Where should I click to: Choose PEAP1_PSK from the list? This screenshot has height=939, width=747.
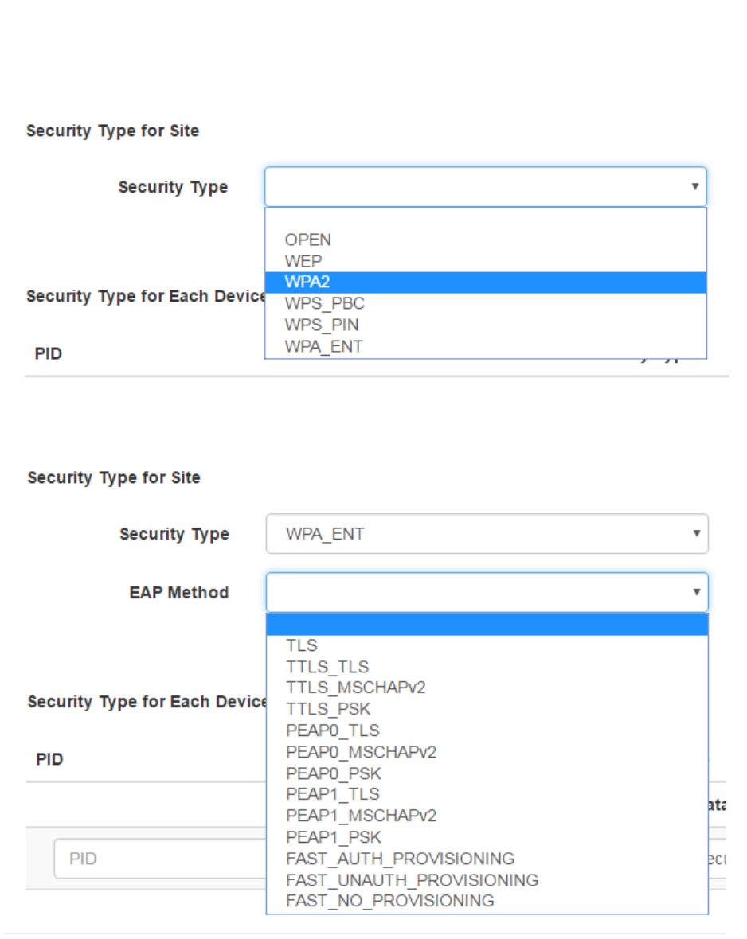pos(487,837)
